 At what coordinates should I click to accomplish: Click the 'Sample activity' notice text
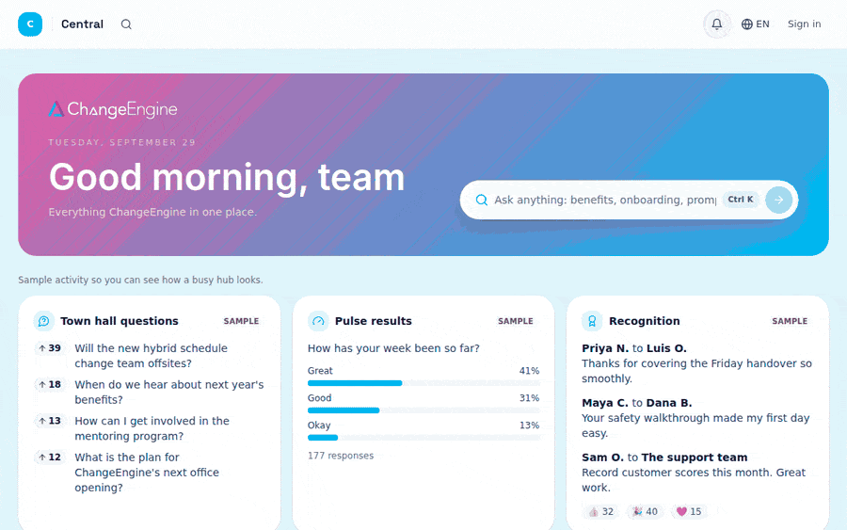tap(140, 280)
